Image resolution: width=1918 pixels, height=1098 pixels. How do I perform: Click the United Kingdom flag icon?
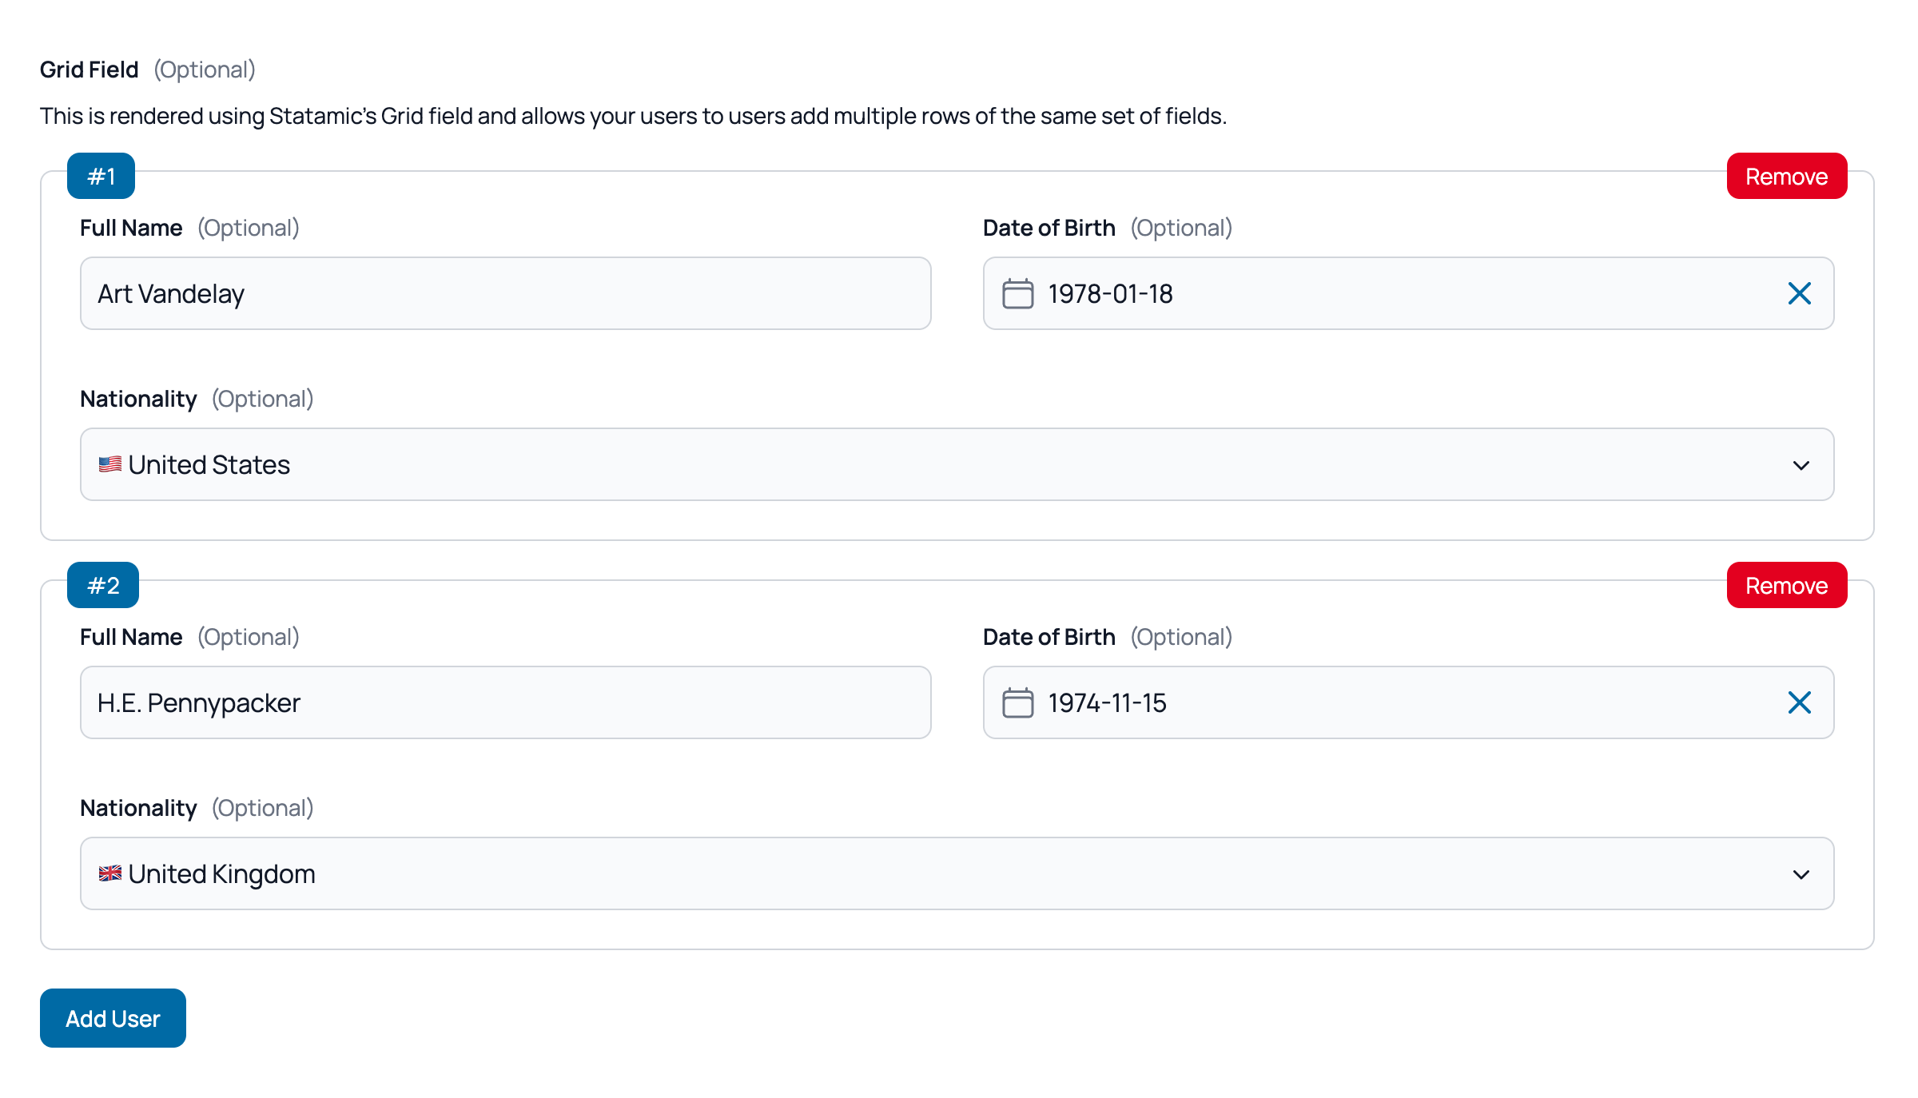(x=109, y=873)
